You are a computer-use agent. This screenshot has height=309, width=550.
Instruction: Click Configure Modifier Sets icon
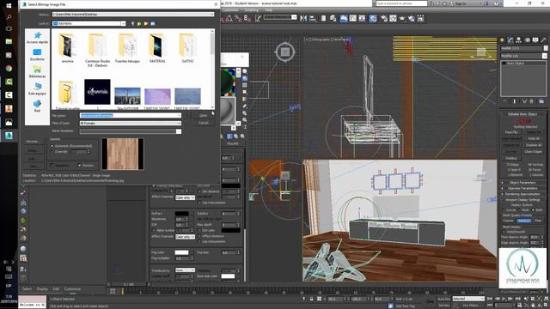coord(541,101)
